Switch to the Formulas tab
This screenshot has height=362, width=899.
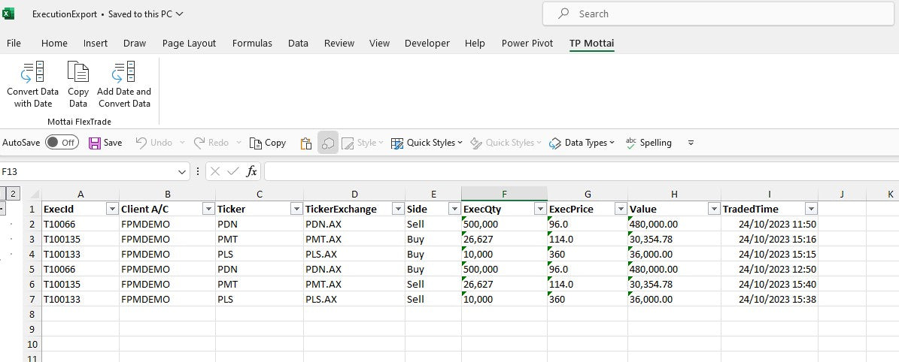(x=252, y=43)
